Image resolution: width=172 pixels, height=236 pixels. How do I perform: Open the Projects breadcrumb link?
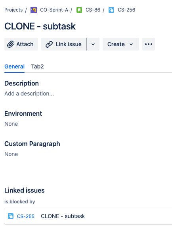pyautogui.click(x=13, y=10)
